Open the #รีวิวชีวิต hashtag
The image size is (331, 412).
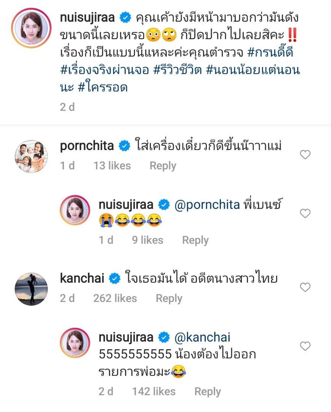click(185, 70)
